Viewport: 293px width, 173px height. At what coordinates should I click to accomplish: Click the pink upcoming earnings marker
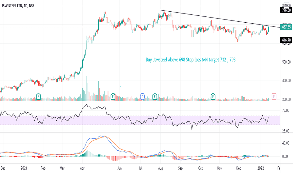[x=274, y=97]
